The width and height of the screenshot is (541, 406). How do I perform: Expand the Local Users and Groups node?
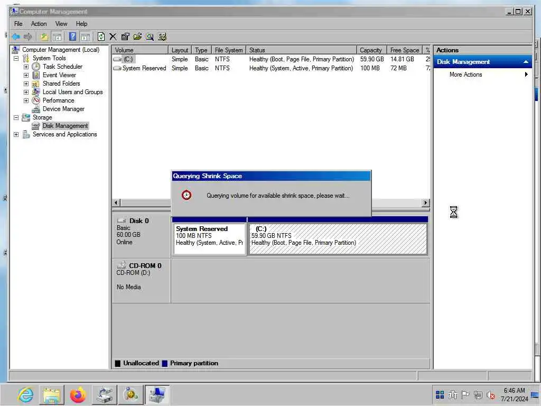[x=26, y=92]
